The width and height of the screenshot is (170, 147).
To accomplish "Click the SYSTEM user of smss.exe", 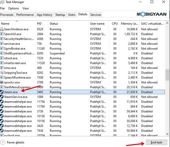I will point(95,68).
